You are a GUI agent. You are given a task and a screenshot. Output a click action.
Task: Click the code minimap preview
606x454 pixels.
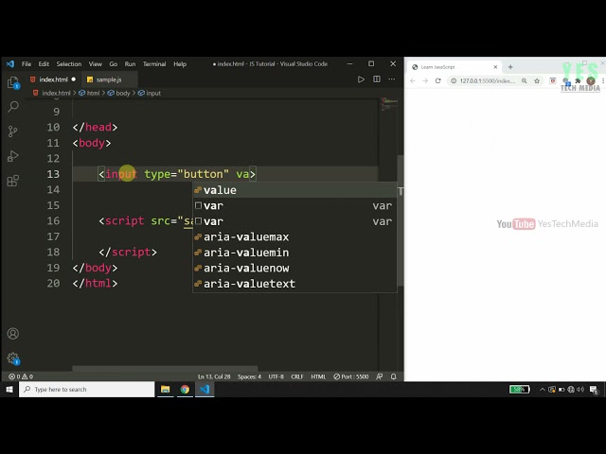coord(388,104)
